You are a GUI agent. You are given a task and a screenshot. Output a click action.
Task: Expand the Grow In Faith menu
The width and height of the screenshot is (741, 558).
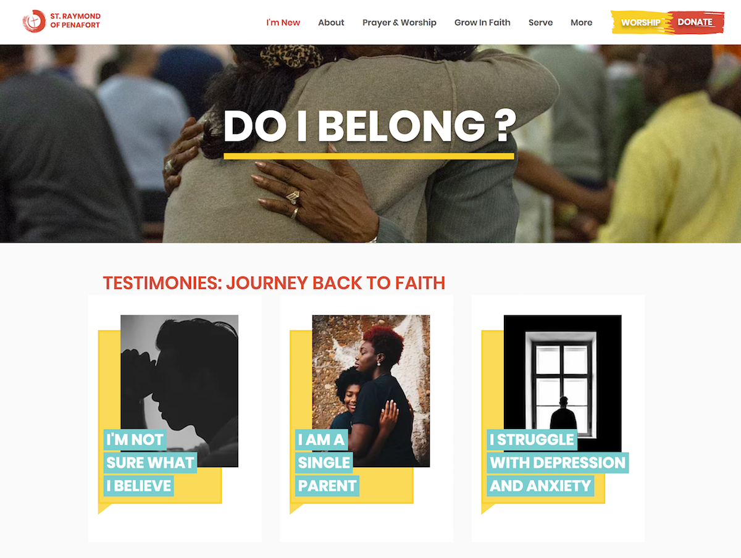482,22
